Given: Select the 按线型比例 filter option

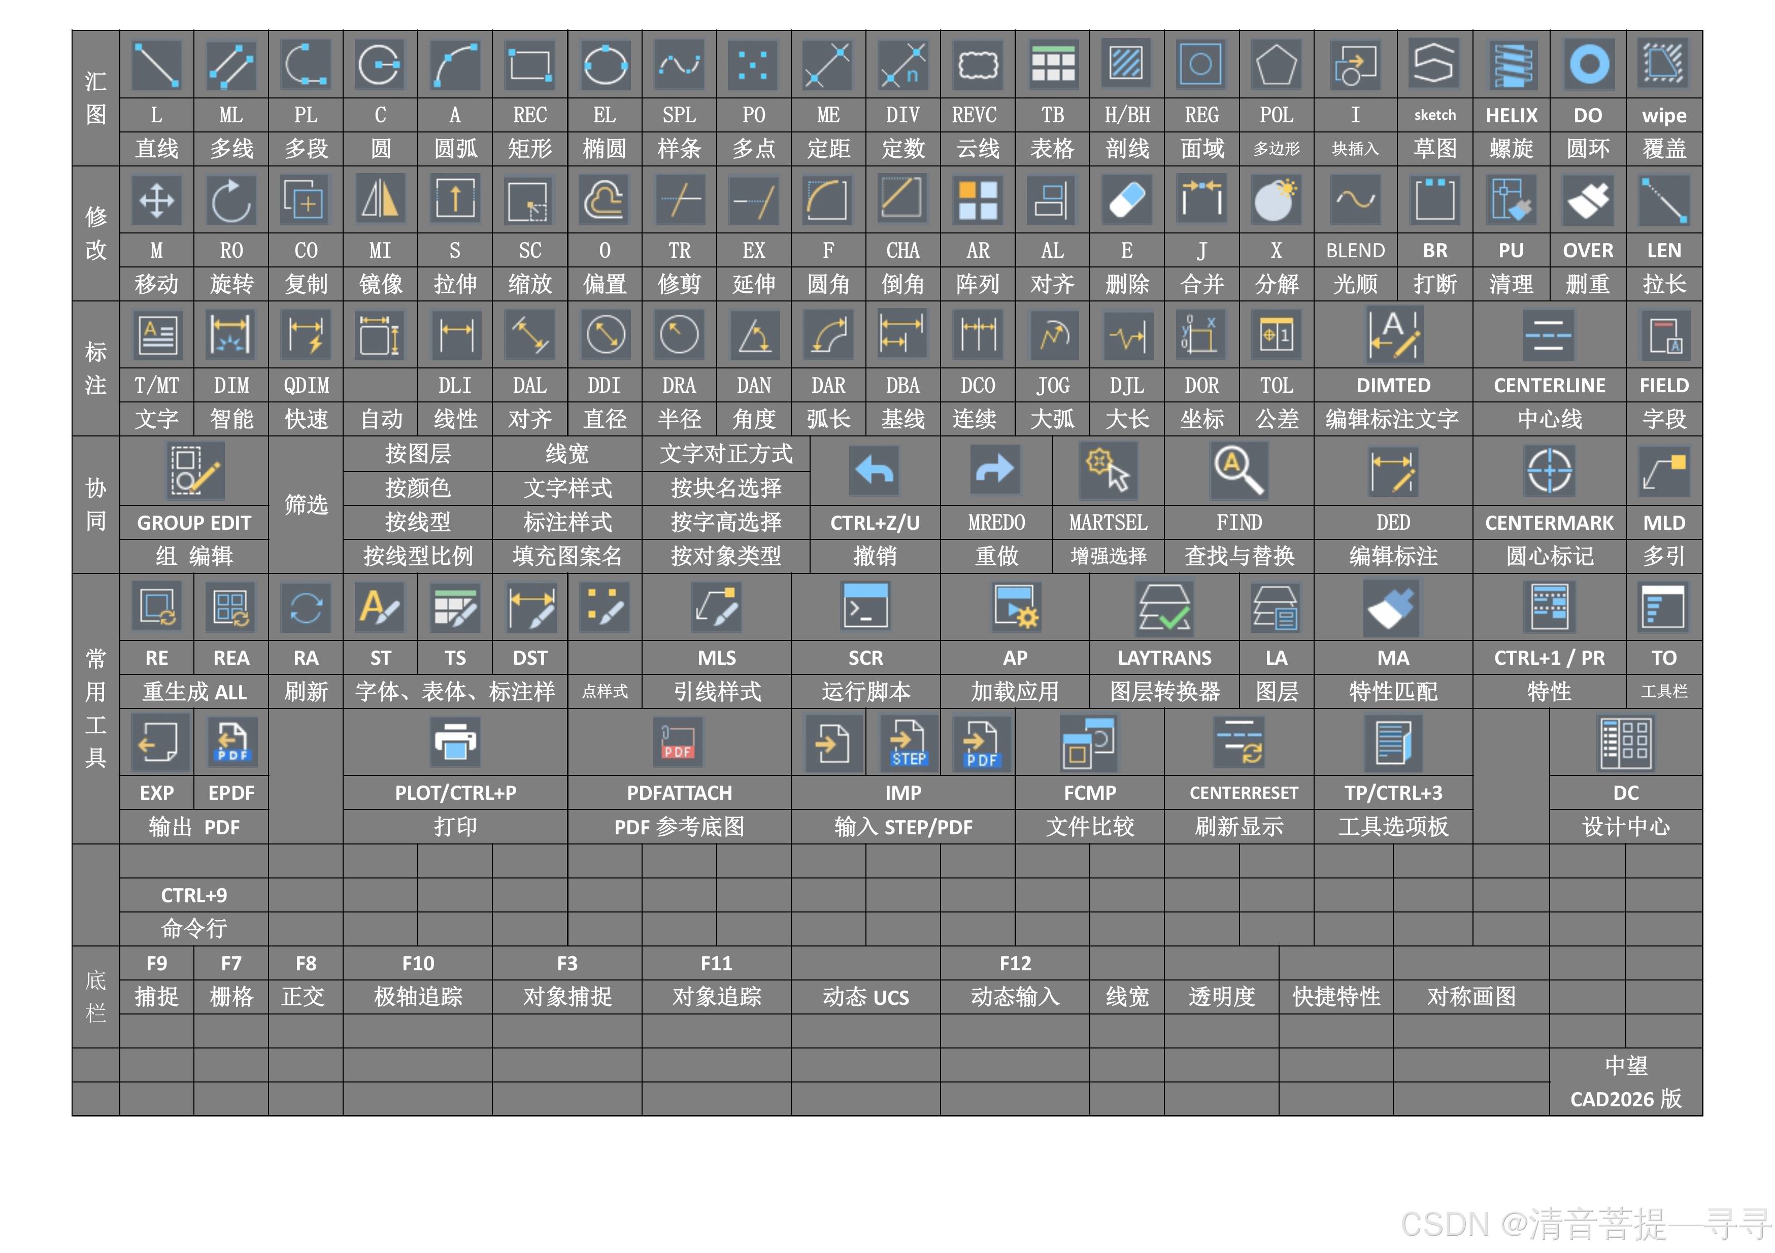Looking at the screenshot, I should [417, 556].
